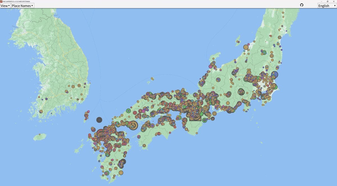This screenshot has width=337, height=186.
Task: Click the marker cluster on Tsushima Island
Action: [x=86, y=114]
